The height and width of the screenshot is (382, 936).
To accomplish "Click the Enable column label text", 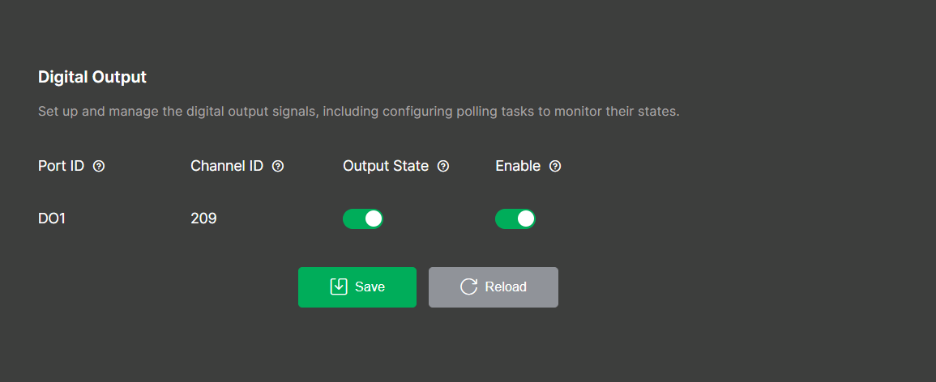I will pos(518,166).
